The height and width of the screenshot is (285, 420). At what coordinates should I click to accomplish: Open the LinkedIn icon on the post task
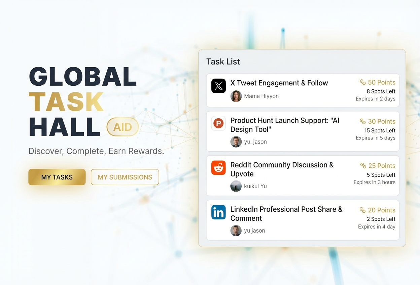(218, 212)
